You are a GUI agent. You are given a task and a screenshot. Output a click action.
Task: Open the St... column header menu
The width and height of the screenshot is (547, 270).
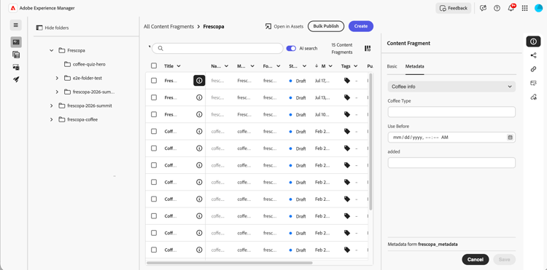tap(304, 66)
